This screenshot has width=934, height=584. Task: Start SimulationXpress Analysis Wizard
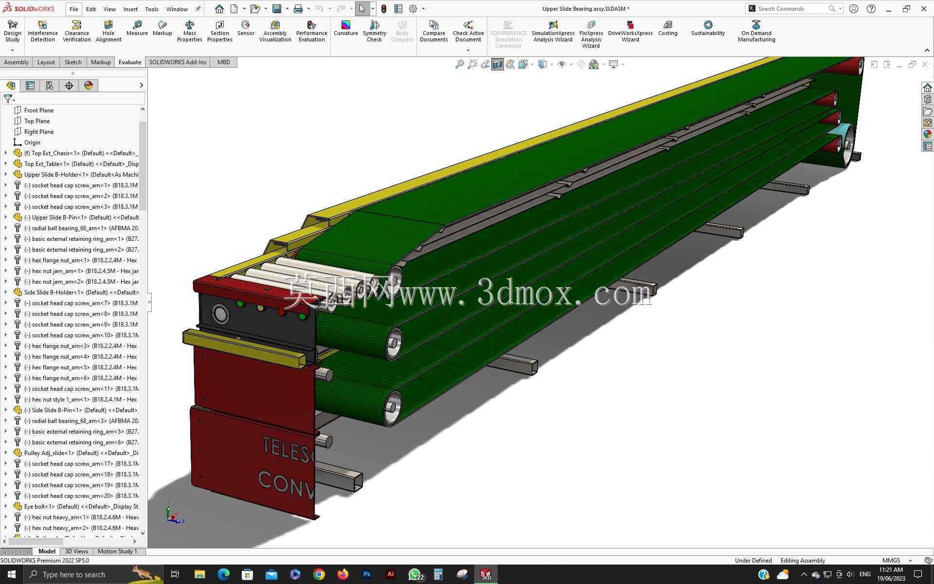pos(553,31)
